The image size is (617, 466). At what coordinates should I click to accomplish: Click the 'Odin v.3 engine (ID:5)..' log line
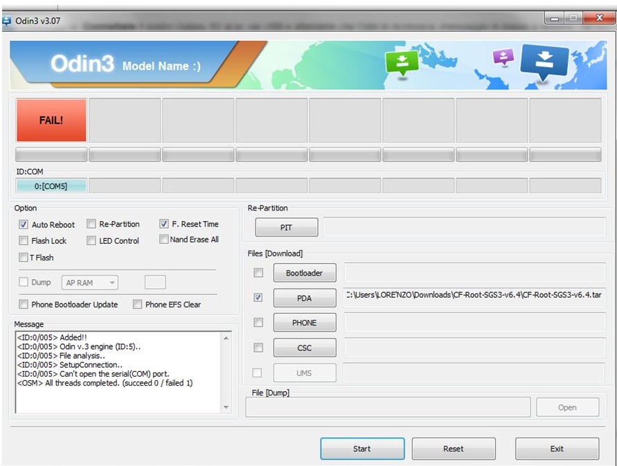[79, 346]
